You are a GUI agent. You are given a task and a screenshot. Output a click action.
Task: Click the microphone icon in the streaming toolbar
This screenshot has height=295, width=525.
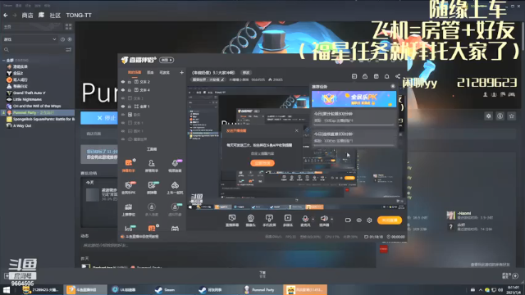(x=305, y=219)
